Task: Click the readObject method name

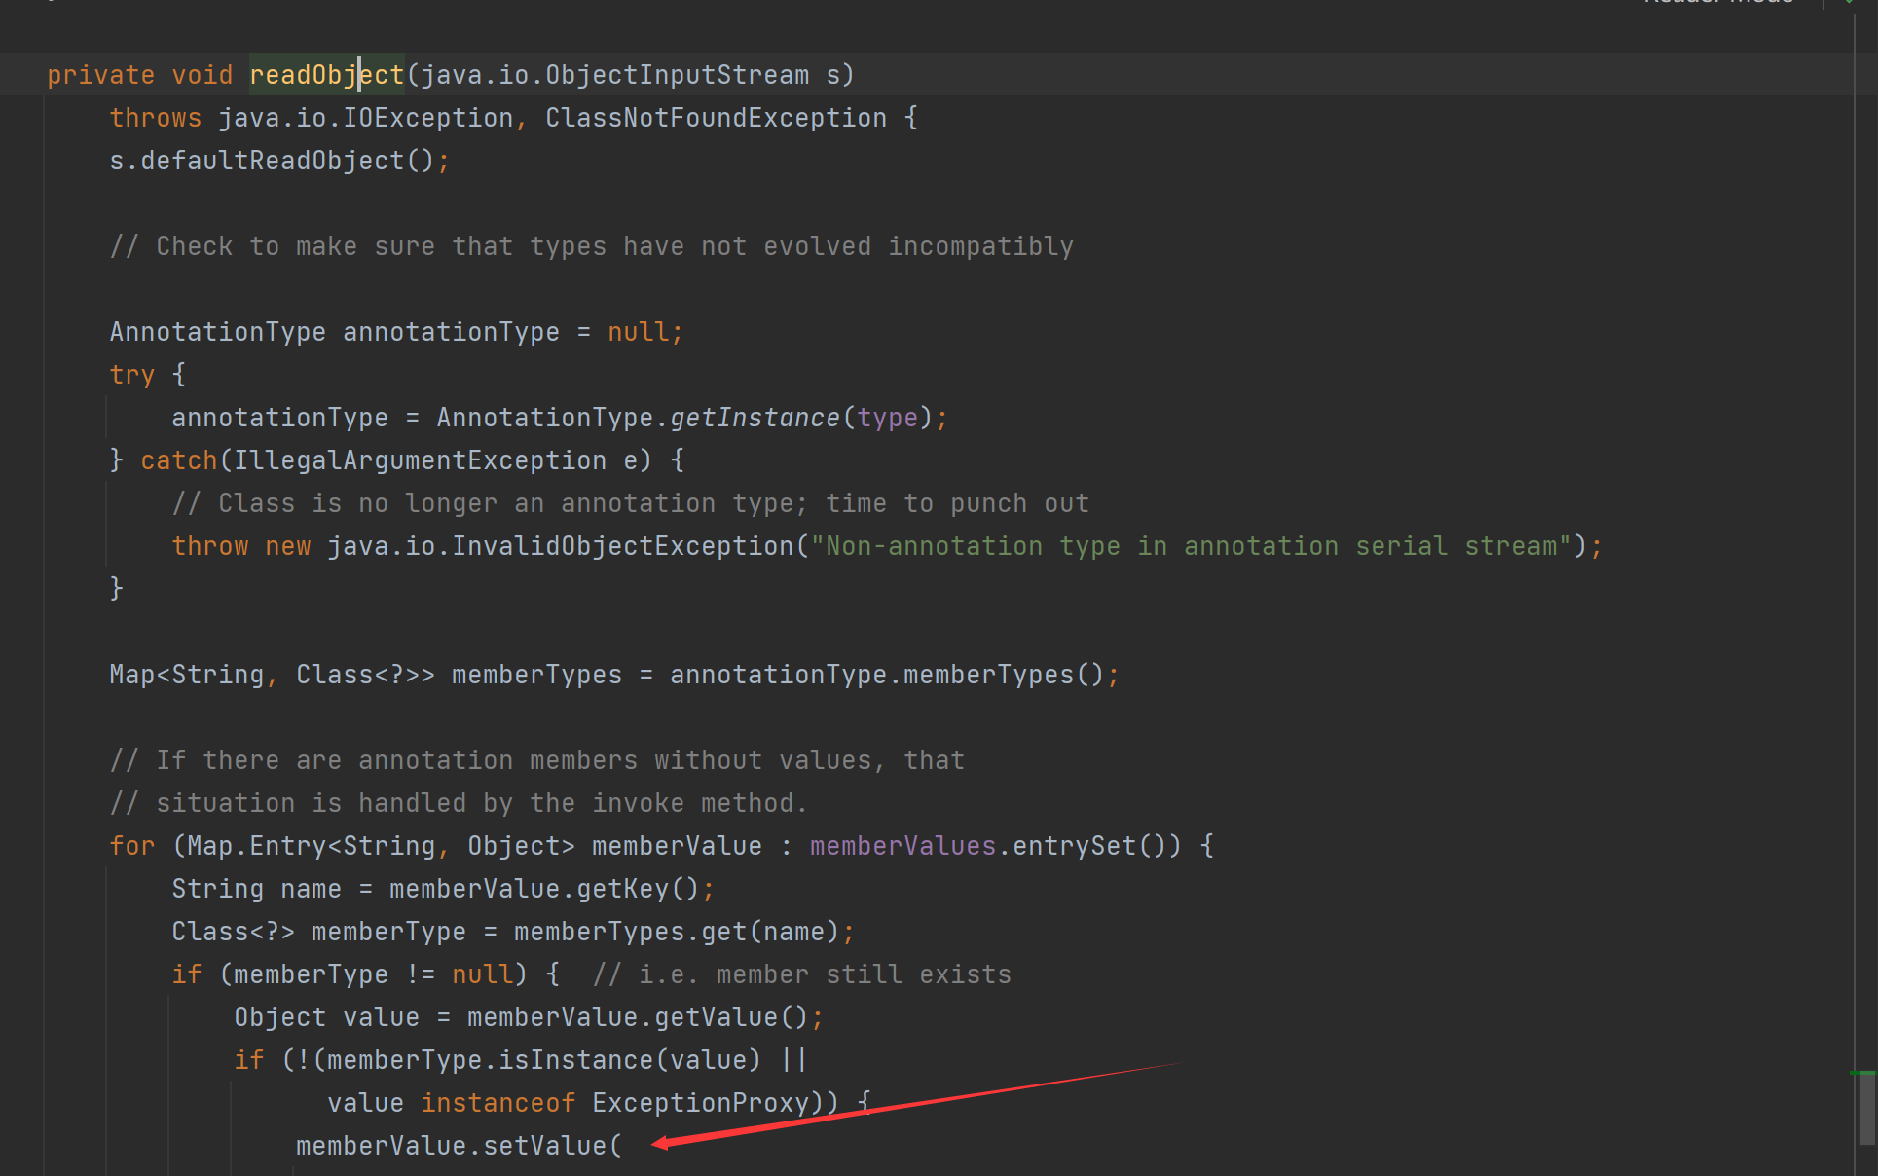Action: coord(326,75)
